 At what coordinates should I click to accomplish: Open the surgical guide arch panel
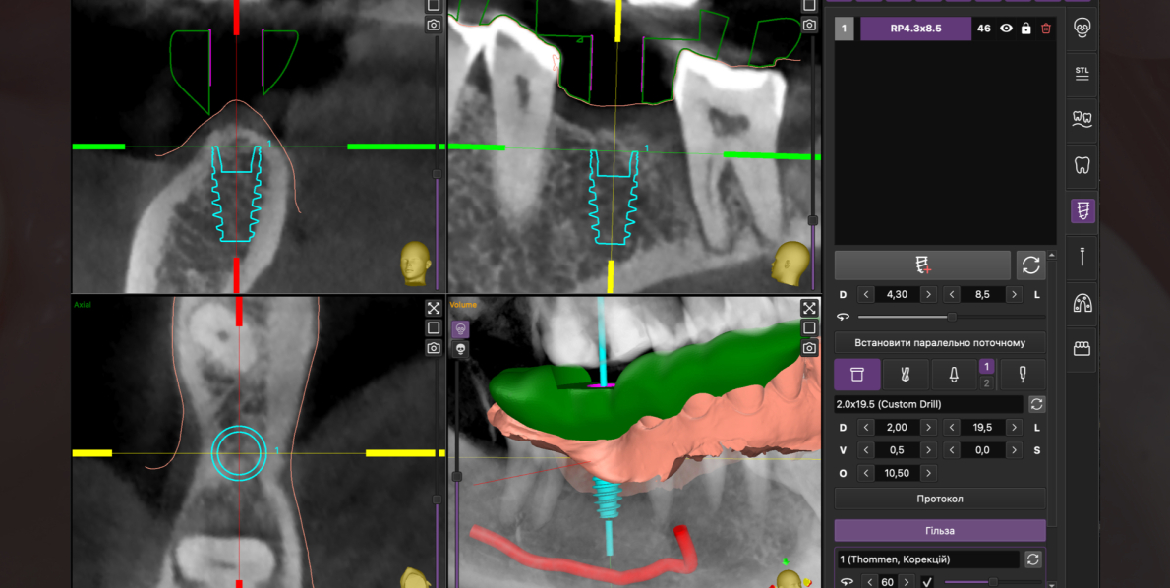[x=1082, y=302]
